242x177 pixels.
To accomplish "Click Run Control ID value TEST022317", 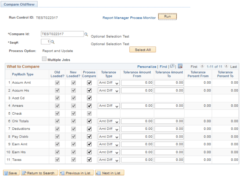I will click(x=47, y=18).
